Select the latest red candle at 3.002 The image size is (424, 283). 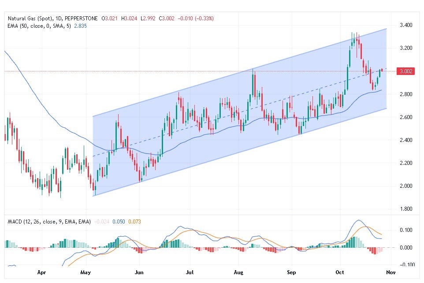point(382,70)
